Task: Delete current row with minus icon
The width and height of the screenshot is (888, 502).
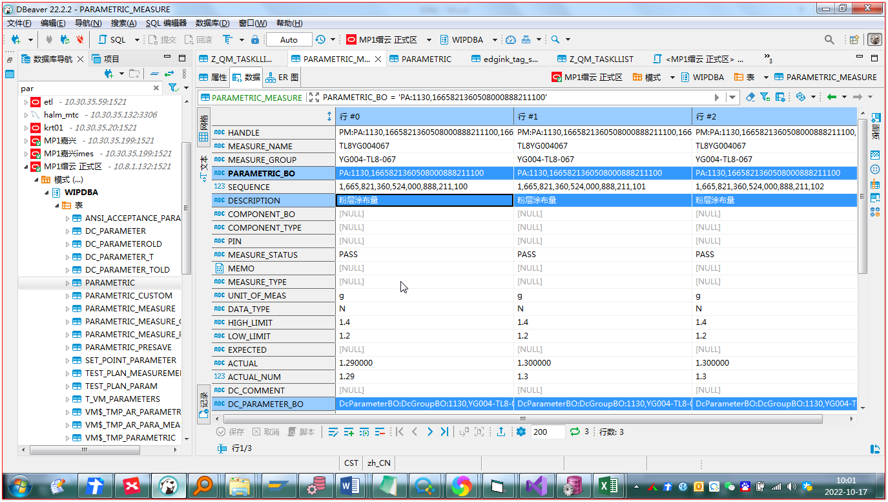Action: click(380, 432)
